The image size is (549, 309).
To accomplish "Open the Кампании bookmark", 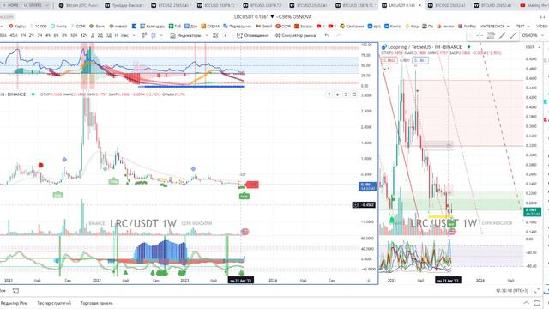I will (352, 27).
